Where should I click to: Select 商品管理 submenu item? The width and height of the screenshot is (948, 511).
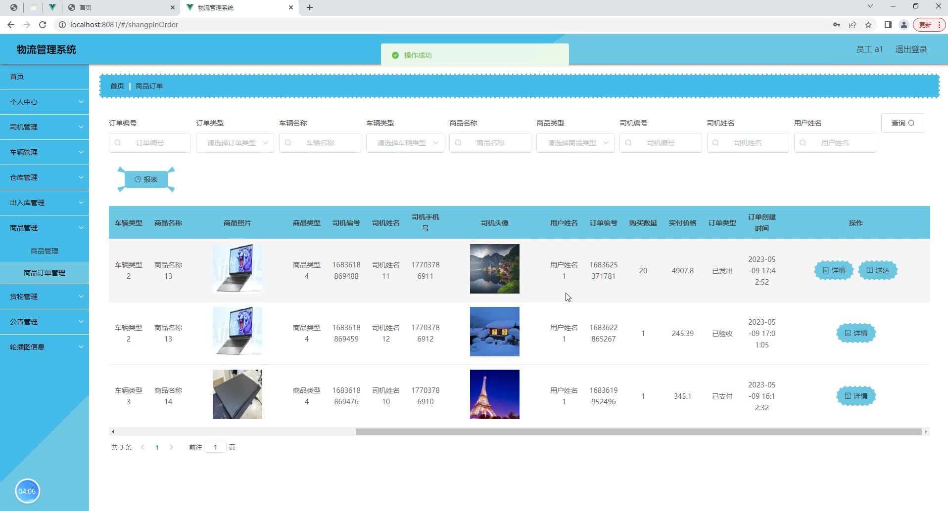pos(45,251)
